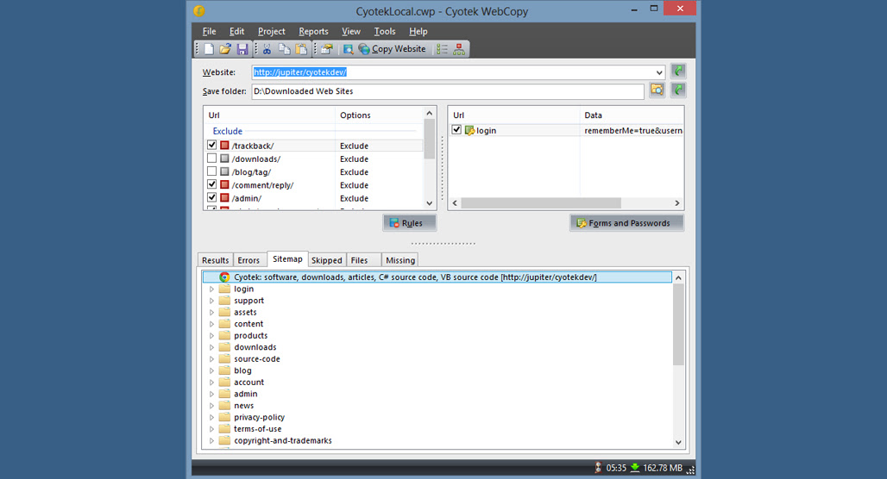Cut the selection with the scissors icon
The width and height of the screenshot is (887, 479).
click(x=267, y=49)
